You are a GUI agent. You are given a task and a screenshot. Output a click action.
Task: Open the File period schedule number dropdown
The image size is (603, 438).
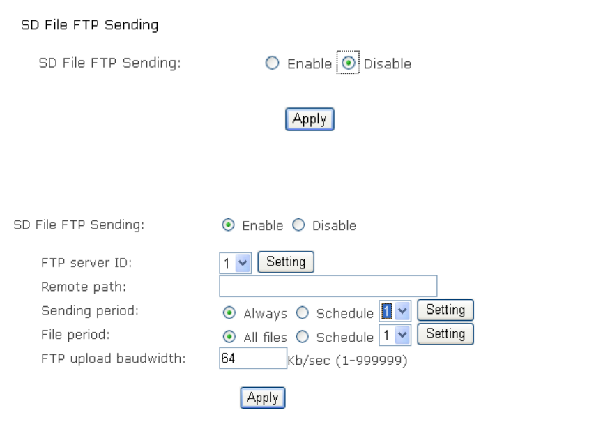pos(394,335)
